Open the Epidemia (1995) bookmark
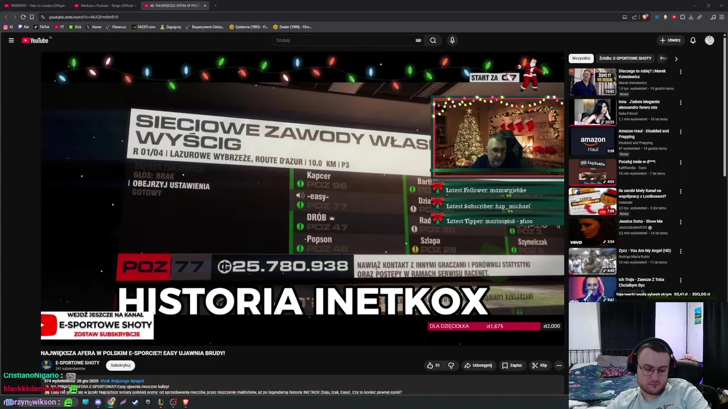Image resolution: width=728 pixels, height=409 pixels. (249, 27)
